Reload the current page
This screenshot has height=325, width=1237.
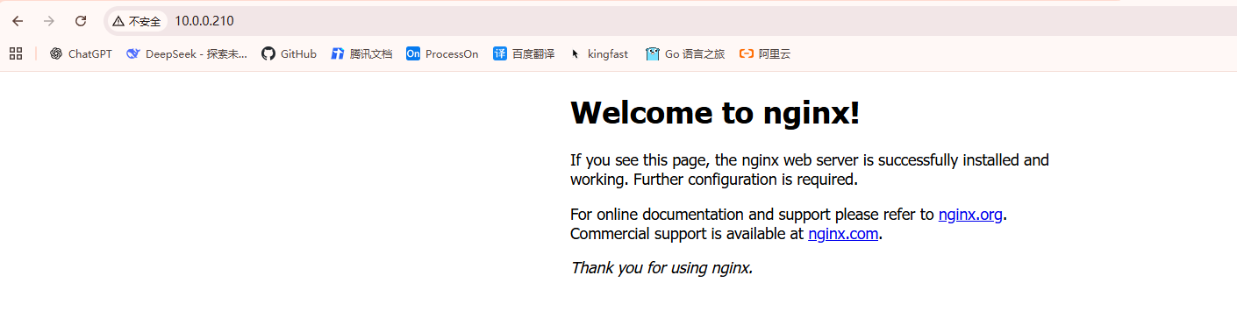pyautogui.click(x=81, y=21)
